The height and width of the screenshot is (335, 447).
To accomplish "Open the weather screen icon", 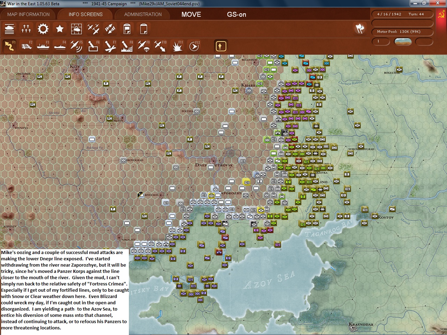I will click(76, 29).
